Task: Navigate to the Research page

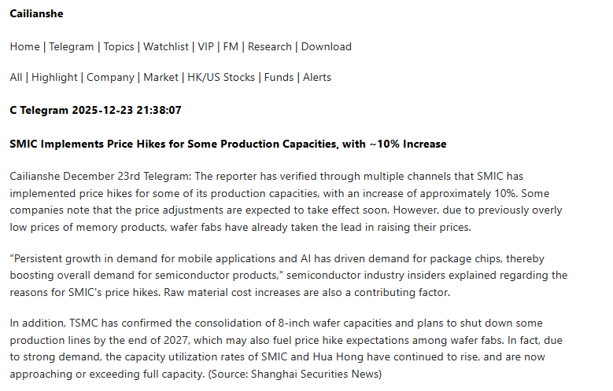Action: (x=270, y=46)
